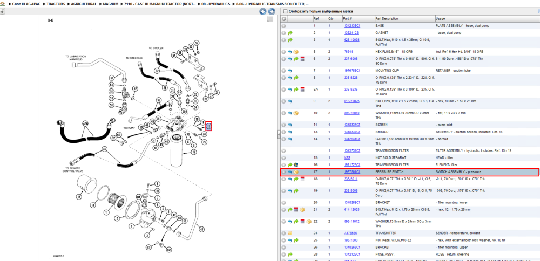This screenshot has height=261, width=540.
Task: Click red list icon in ref 22 WASHER row
Action: (x=302, y=221)
